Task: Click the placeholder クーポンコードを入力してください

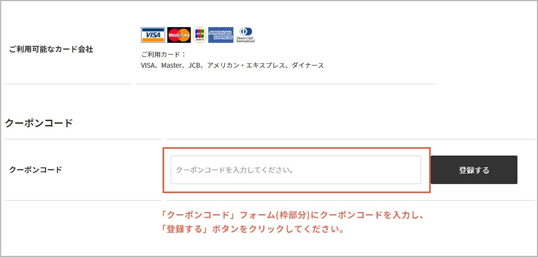Action: [235, 170]
